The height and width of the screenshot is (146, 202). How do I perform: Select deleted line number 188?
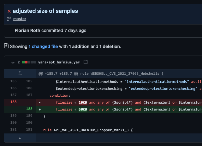14,102
